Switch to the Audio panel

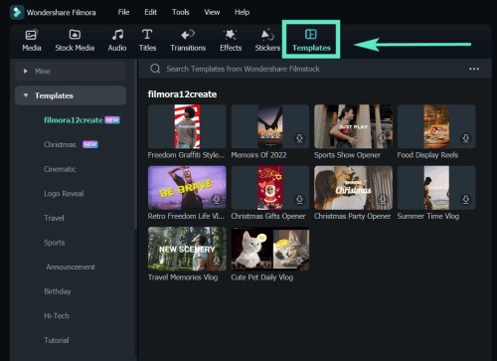[117, 35]
